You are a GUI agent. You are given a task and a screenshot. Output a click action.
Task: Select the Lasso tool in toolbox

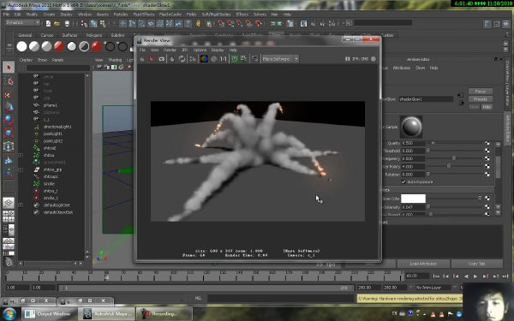click(9, 81)
